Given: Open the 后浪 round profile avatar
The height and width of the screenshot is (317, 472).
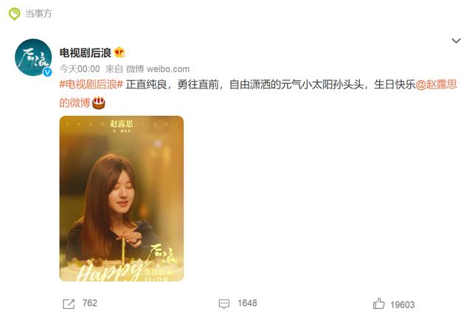Looking at the screenshot, I should click(33, 58).
